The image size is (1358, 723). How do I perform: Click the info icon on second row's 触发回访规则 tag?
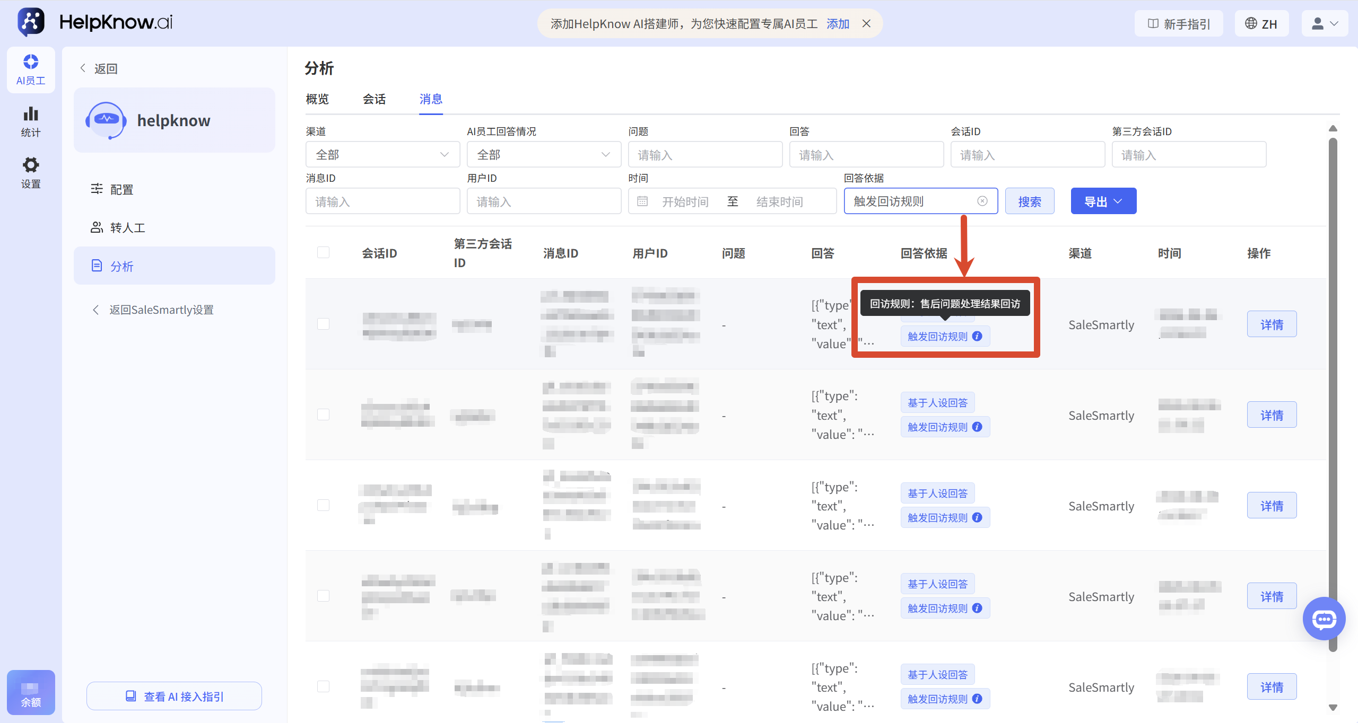[977, 427]
